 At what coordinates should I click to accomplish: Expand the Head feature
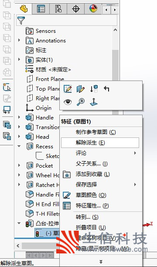pos(19,137)
